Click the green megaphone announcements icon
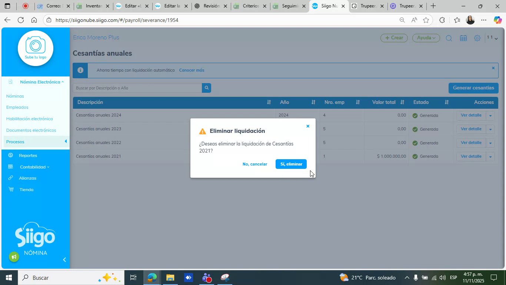Image resolution: width=506 pixels, height=285 pixels. (x=14, y=257)
